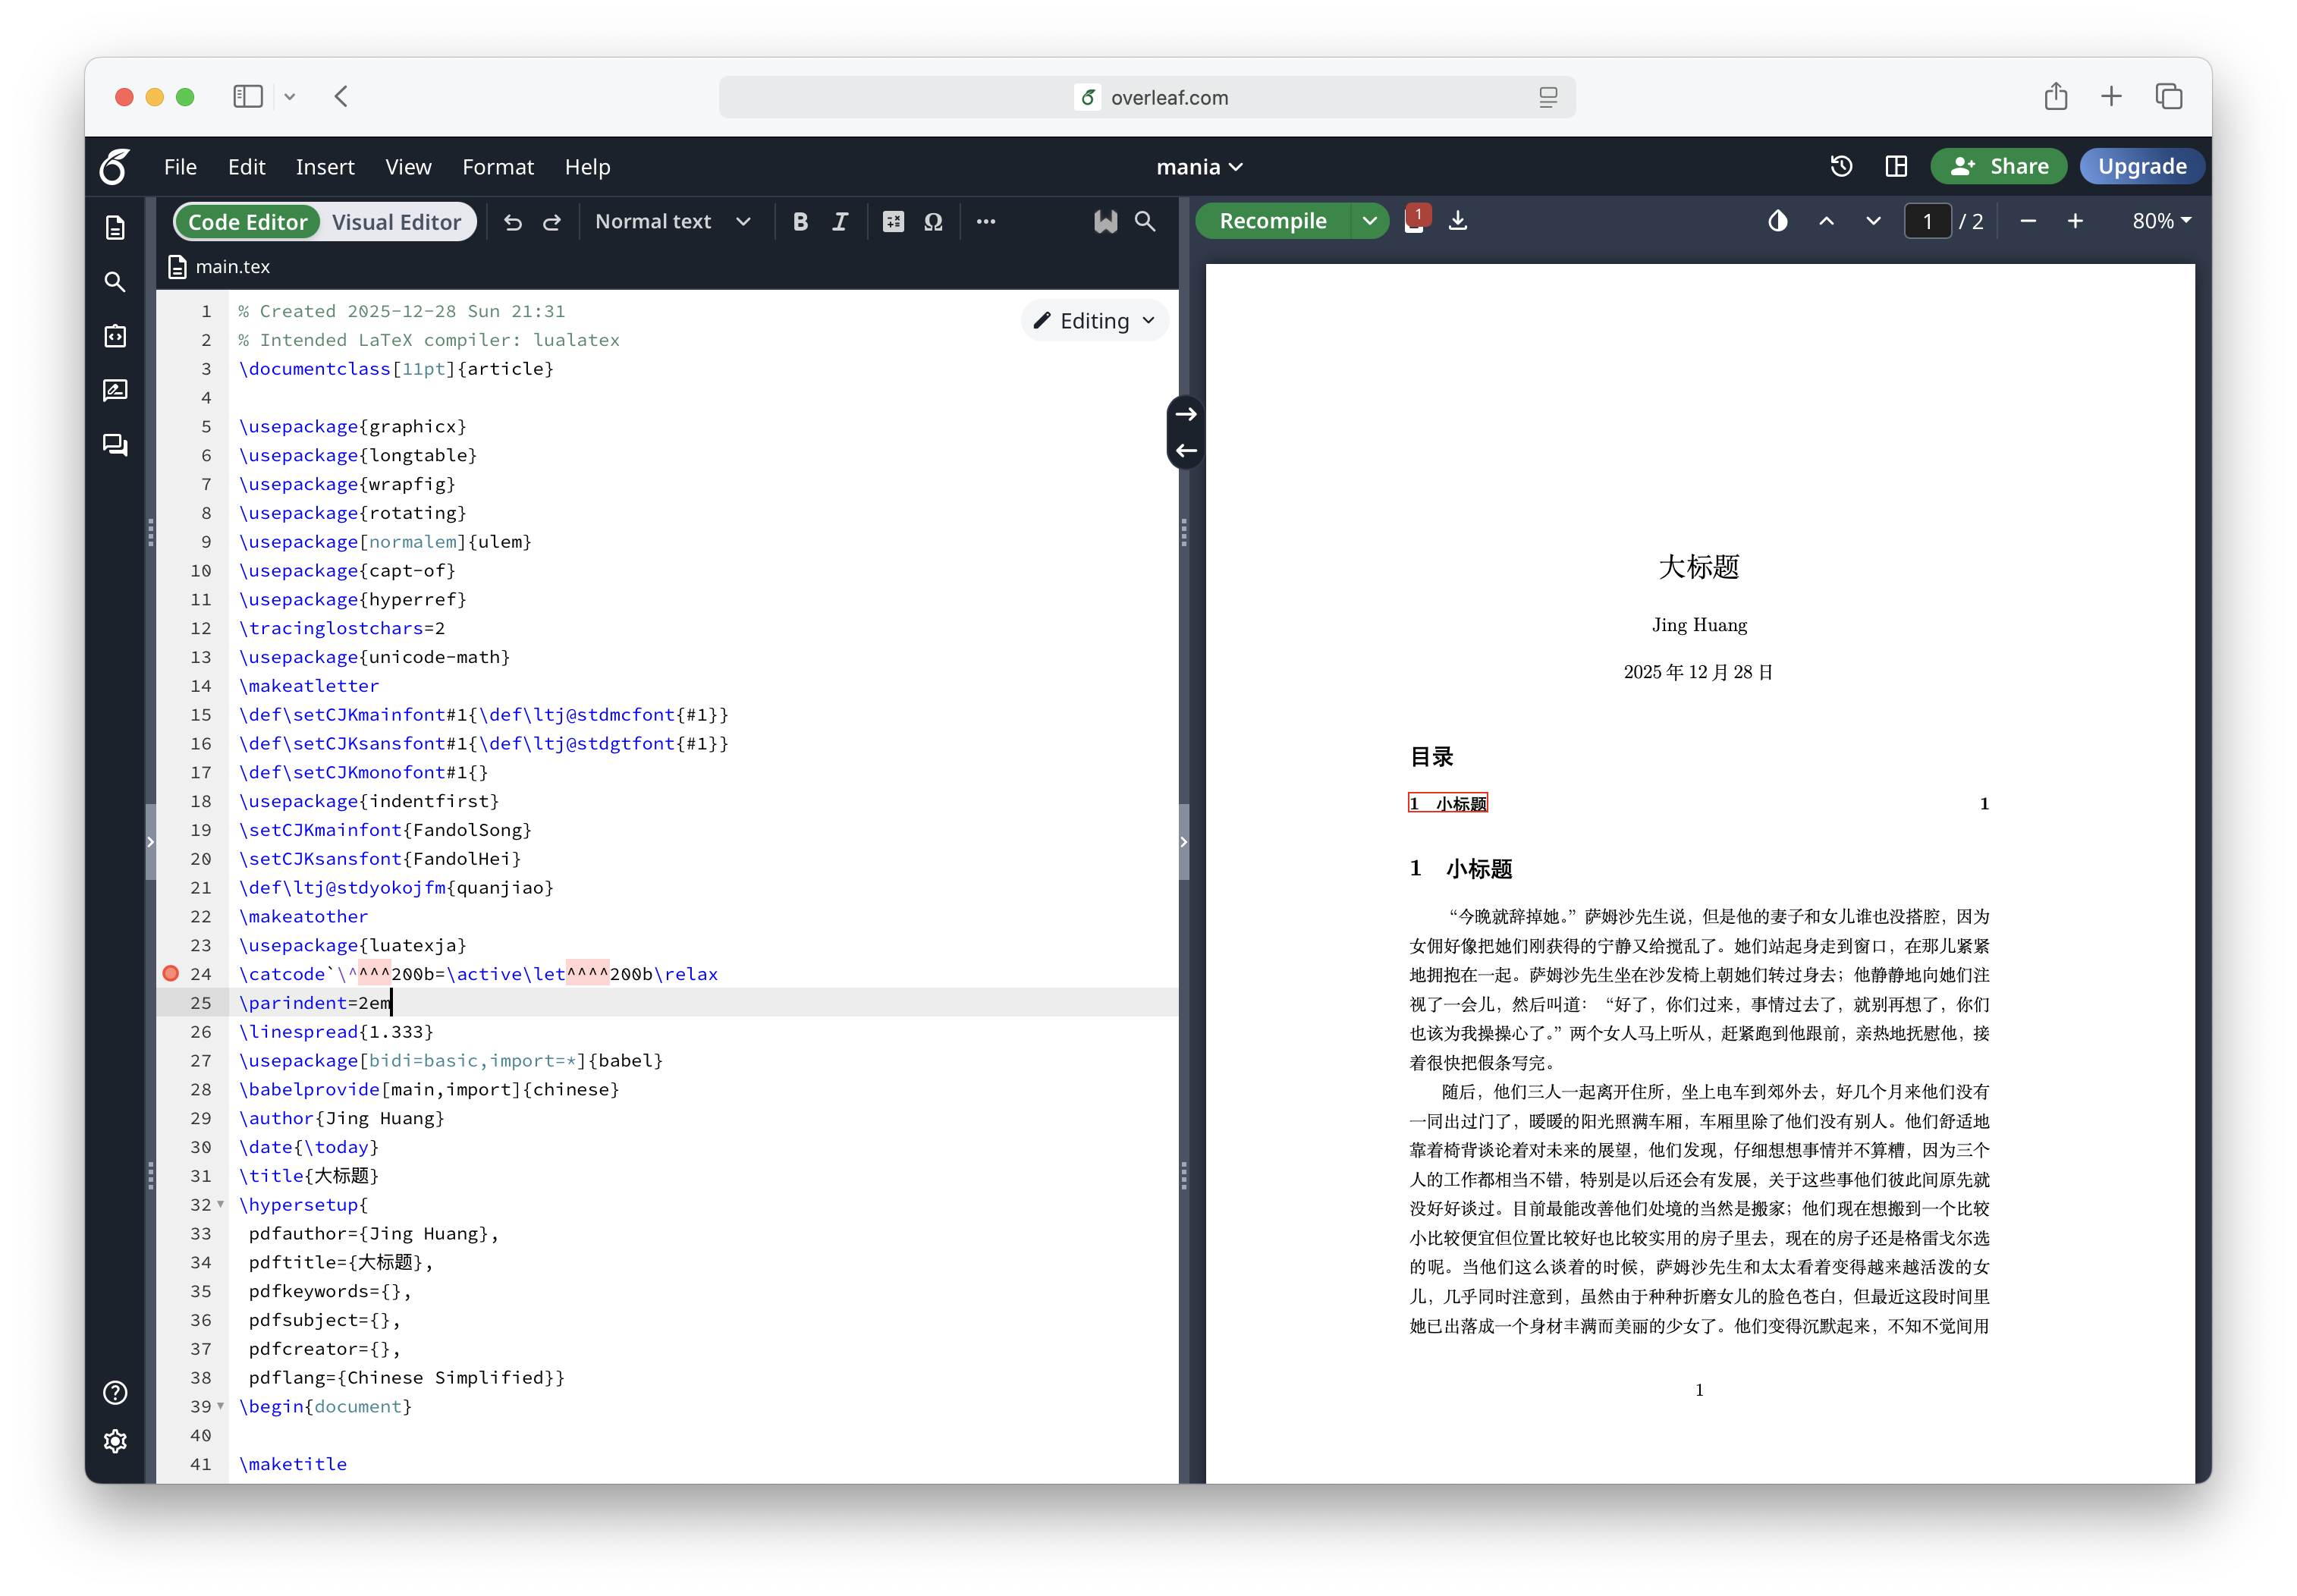Click the Share button

[1999, 167]
